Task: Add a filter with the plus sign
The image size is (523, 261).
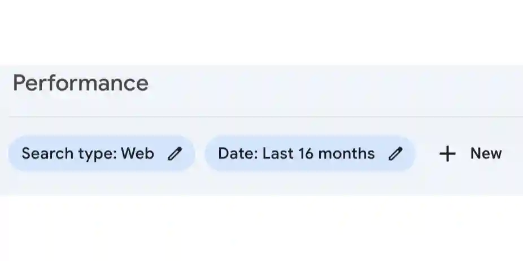Action: coord(447,154)
